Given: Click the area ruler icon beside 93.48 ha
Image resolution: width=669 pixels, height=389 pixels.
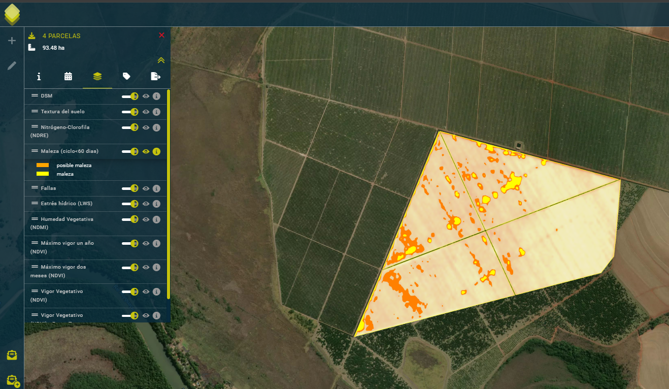Looking at the screenshot, I should pyautogui.click(x=31, y=48).
